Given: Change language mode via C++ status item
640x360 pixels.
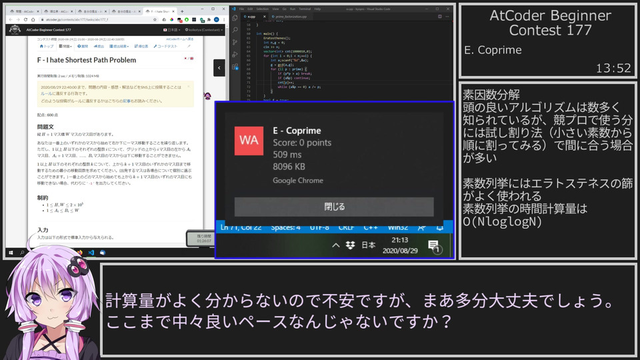Looking at the screenshot, I should pyautogui.click(x=371, y=227).
